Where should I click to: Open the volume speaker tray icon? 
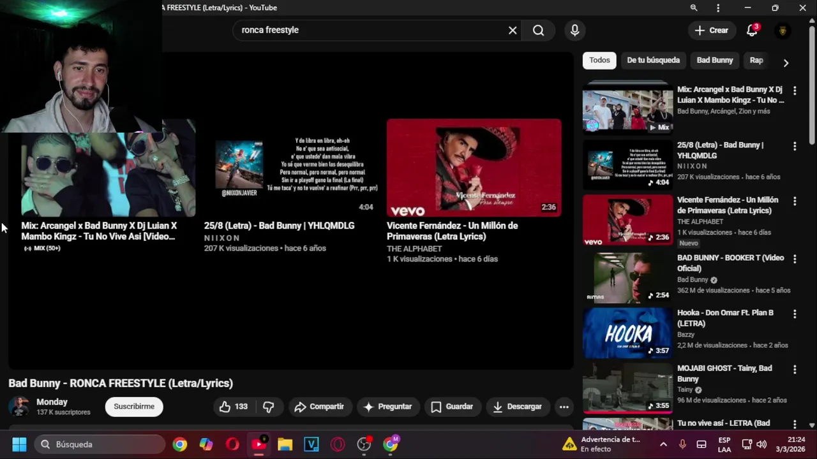coord(761,444)
